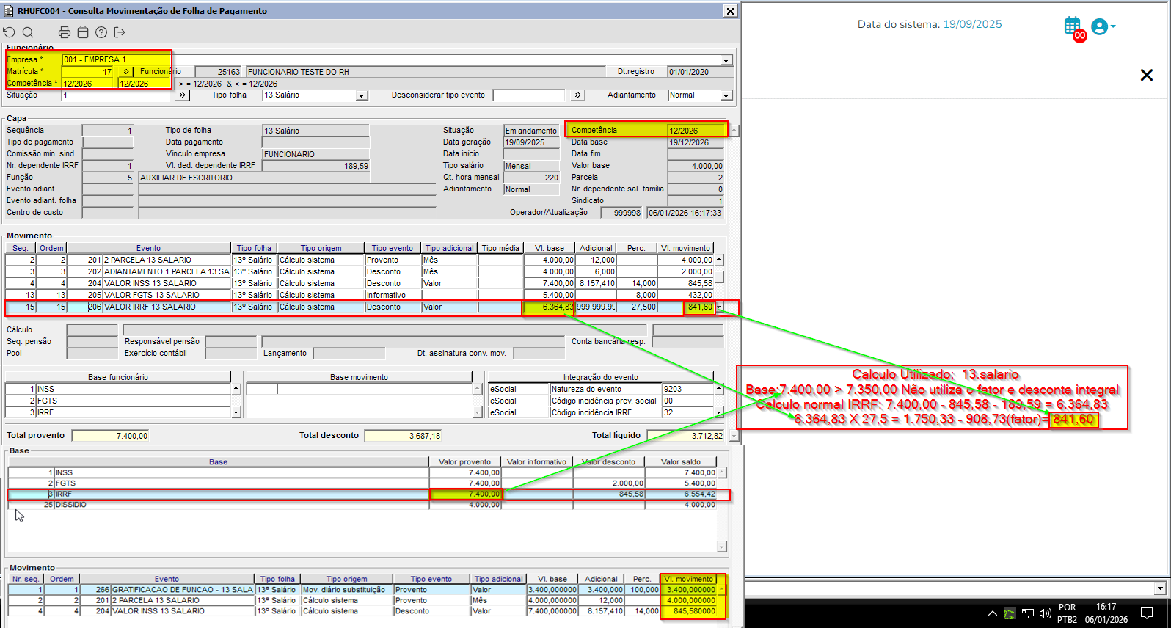Select IRRF in Base funcionário list
This screenshot has height=628, width=1171.
(118, 412)
